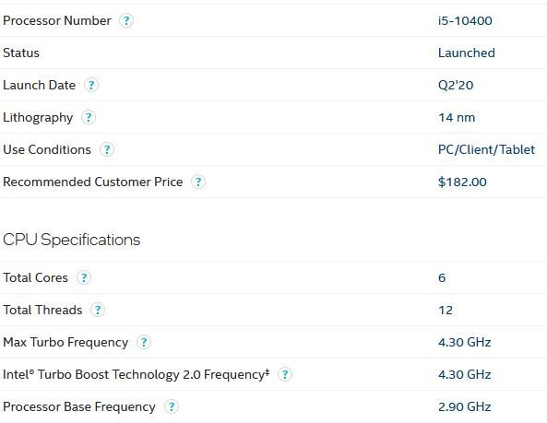Click the 2.90 GHz base frequency value
547x423 pixels.
point(465,406)
